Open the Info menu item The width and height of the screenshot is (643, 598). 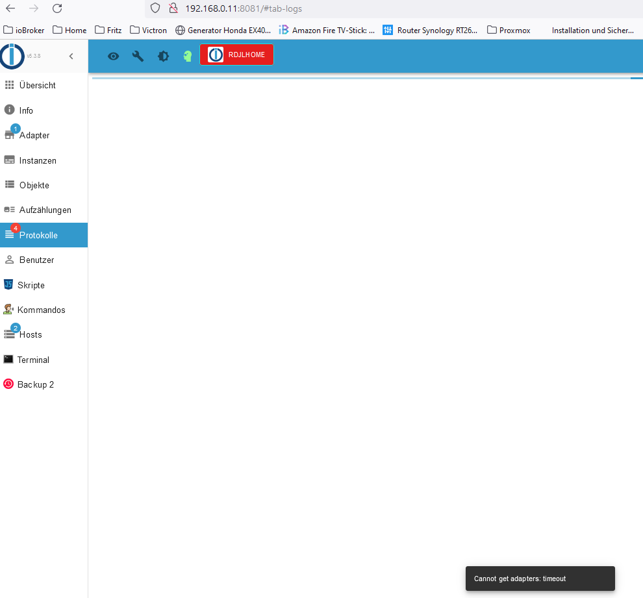(44, 110)
